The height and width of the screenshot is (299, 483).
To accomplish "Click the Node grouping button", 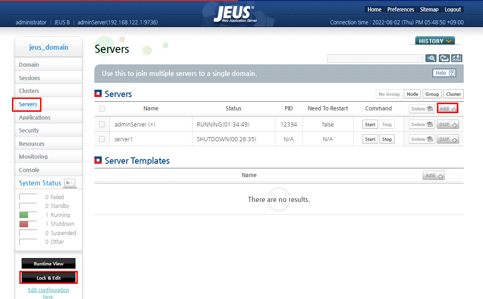I will coord(412,94).
